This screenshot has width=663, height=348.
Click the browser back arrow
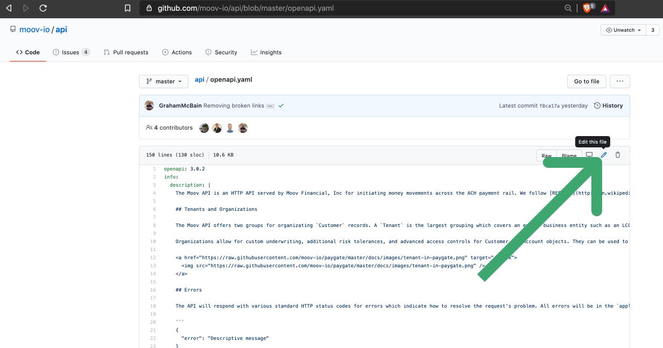click(9, 8)
